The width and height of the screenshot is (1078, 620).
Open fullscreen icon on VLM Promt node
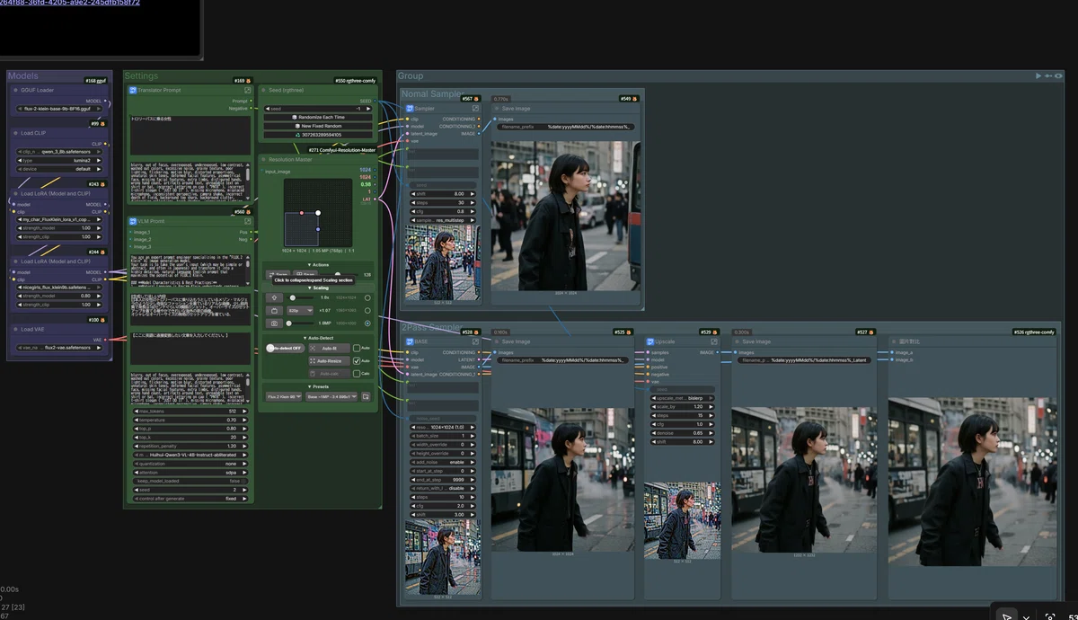[249, 221]
